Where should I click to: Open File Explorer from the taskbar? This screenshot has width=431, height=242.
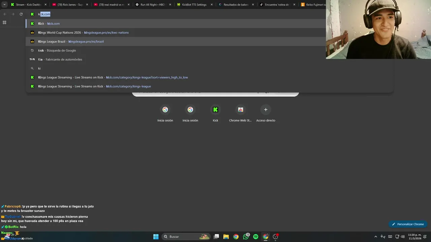226,237
